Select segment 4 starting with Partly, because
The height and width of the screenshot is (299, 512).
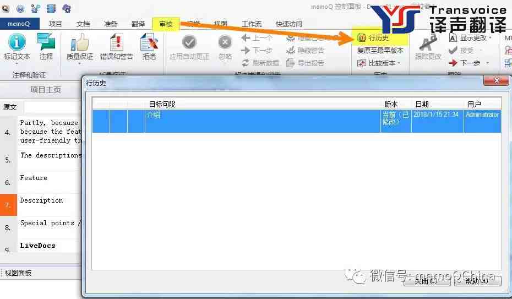[x=50, y=132]
